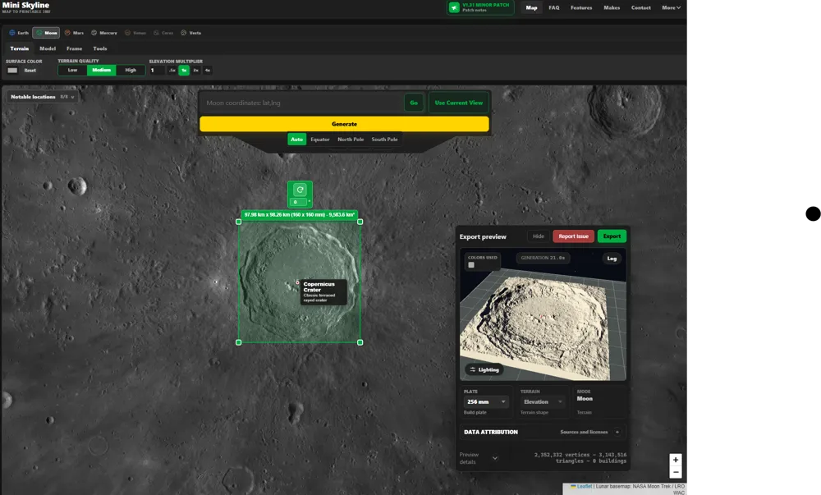Image resolution: width=821 pixels, height=495 pixels.
Task: Click the top-right selection corner handle
Action: pos(360,222)
